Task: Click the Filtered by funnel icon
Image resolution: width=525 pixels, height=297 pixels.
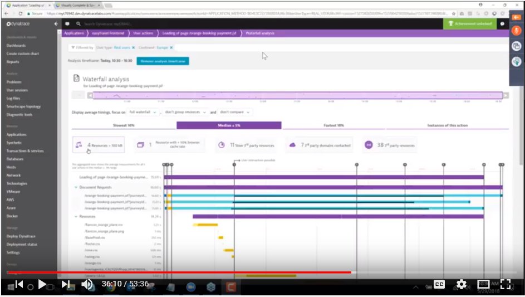Action: [x=73, y=47]
